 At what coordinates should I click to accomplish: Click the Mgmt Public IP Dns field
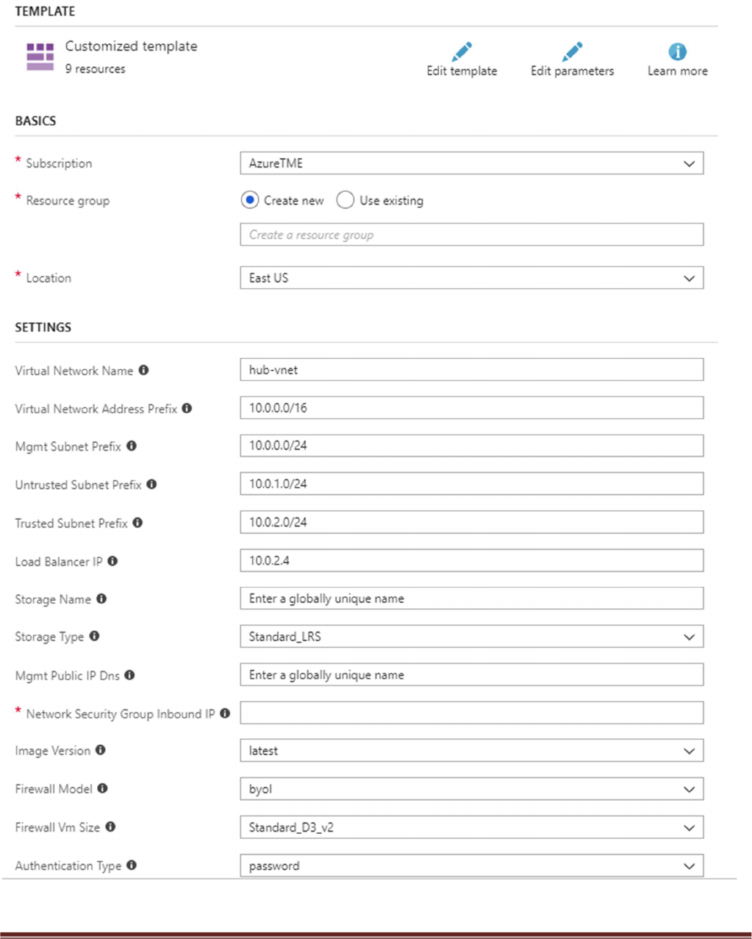coord(471,675)
